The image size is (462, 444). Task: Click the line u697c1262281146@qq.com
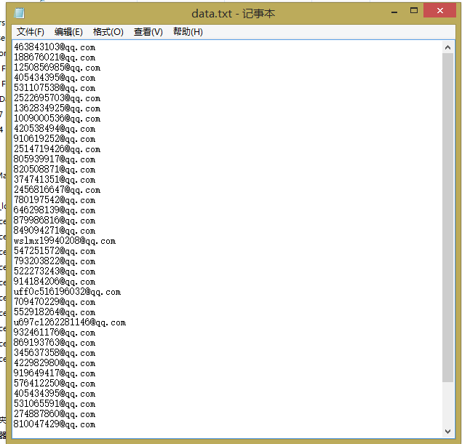coord(70,322)
